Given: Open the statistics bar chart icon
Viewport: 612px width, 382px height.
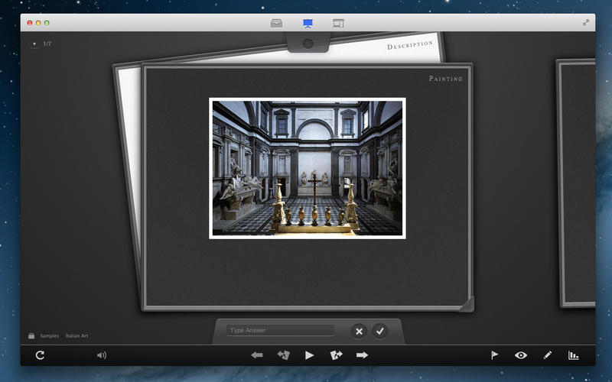Looking at the screenshot, I should (x=573, y=355).
